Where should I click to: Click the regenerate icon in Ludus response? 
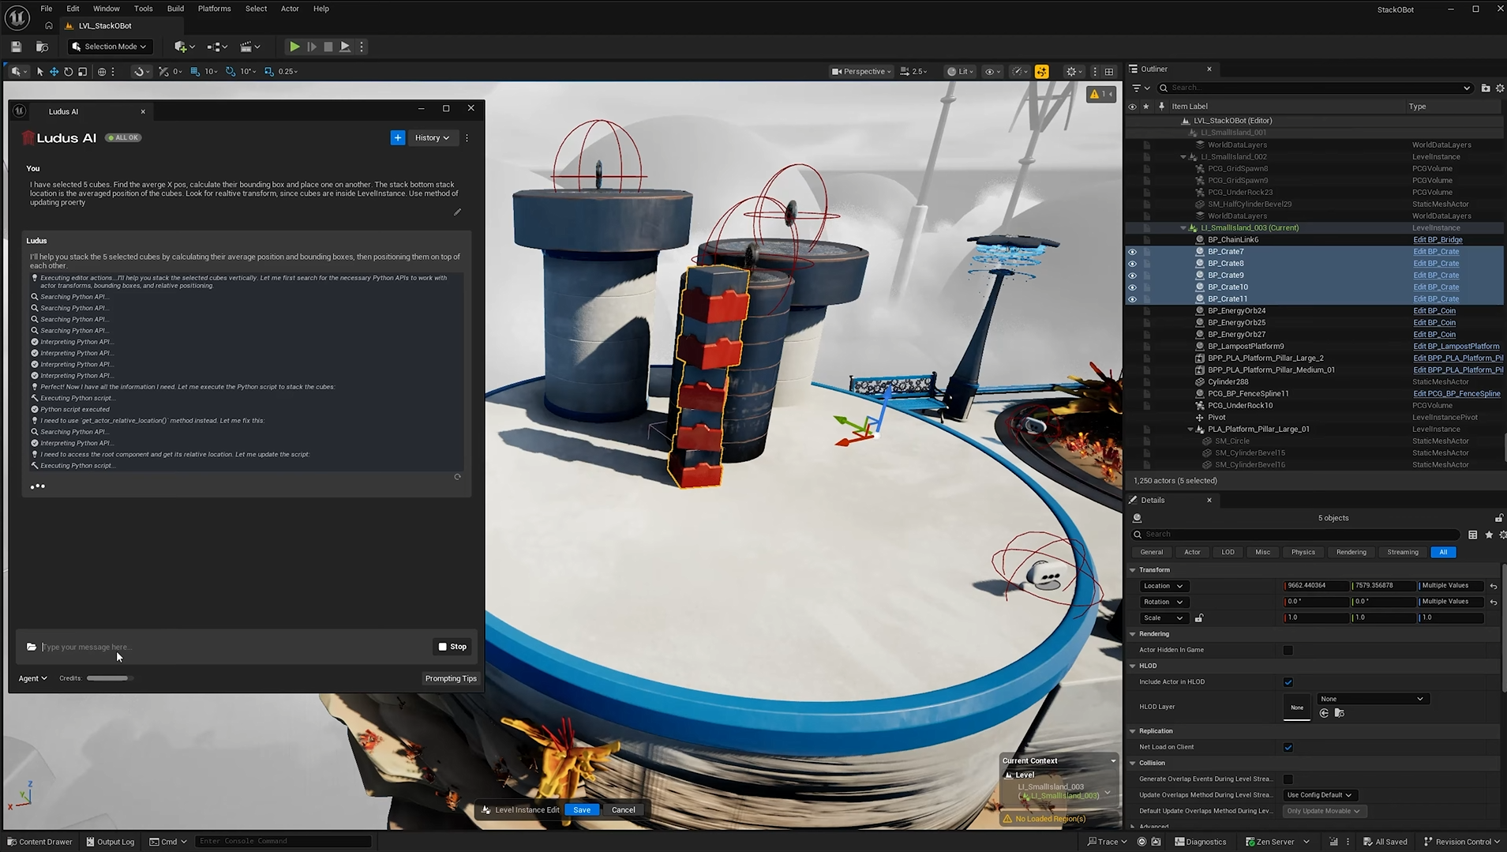(457, 476)
